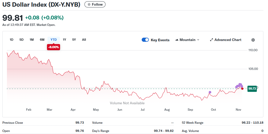Click the purple key event dot near Oct
Screen dimensions: 268x134
[x=210, y=92]
